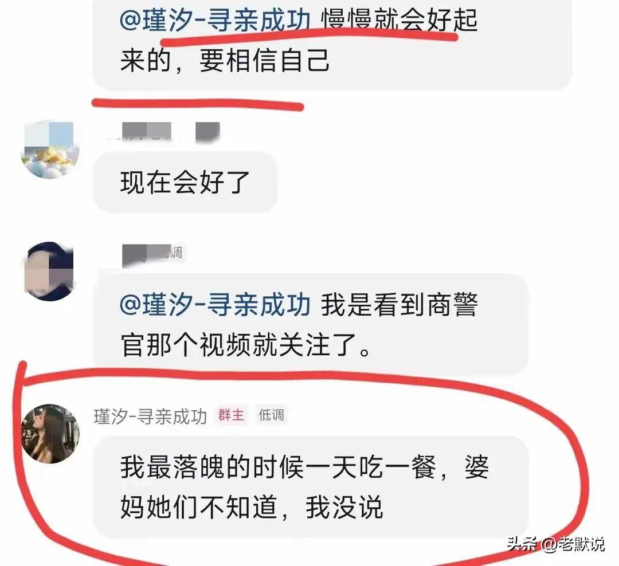Screen dimensions: 619x566
Task: Tap the @瑾汐-寻亲成功 mention before 我是看到商警官
Action: (215, 305)
